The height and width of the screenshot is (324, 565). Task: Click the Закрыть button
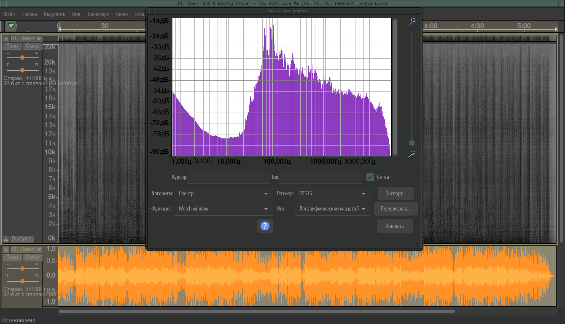click(395, 226)
